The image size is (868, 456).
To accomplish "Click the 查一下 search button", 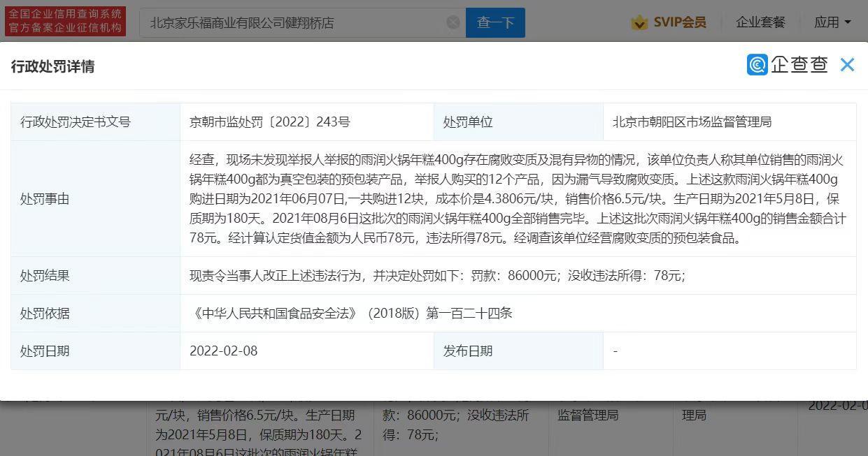I will [x=495, y=23].
